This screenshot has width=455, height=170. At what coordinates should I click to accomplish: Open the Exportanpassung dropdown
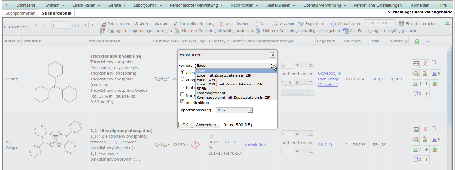(234, 110)
